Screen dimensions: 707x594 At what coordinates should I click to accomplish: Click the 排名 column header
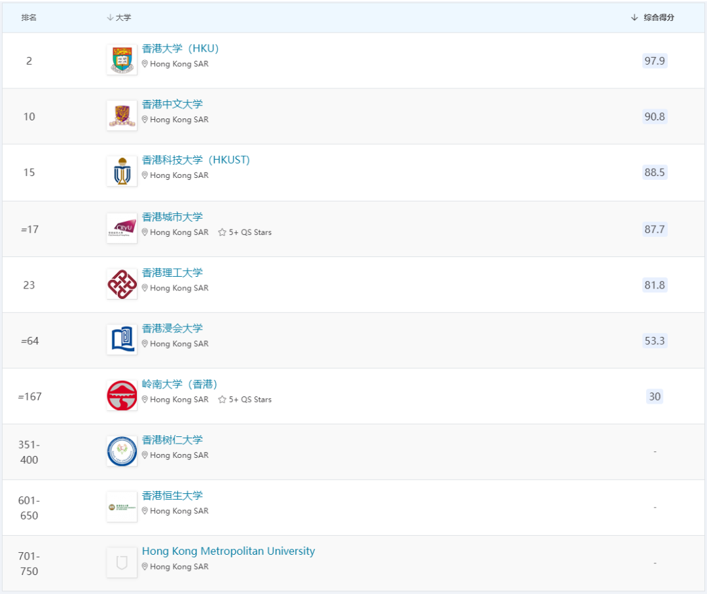[x=29, y=18]
